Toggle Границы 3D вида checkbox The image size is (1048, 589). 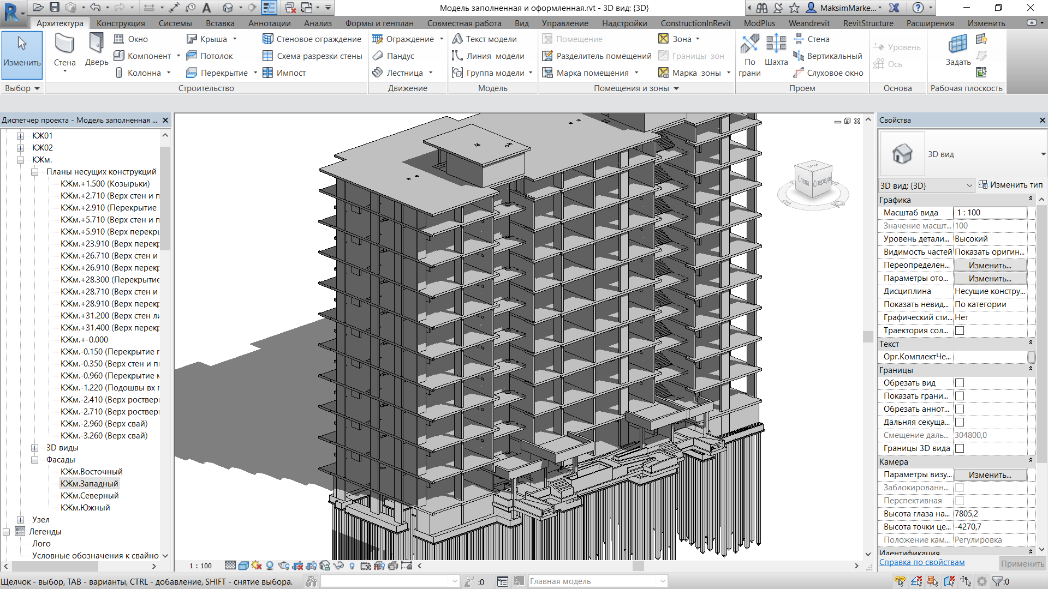tap(960, 448)
